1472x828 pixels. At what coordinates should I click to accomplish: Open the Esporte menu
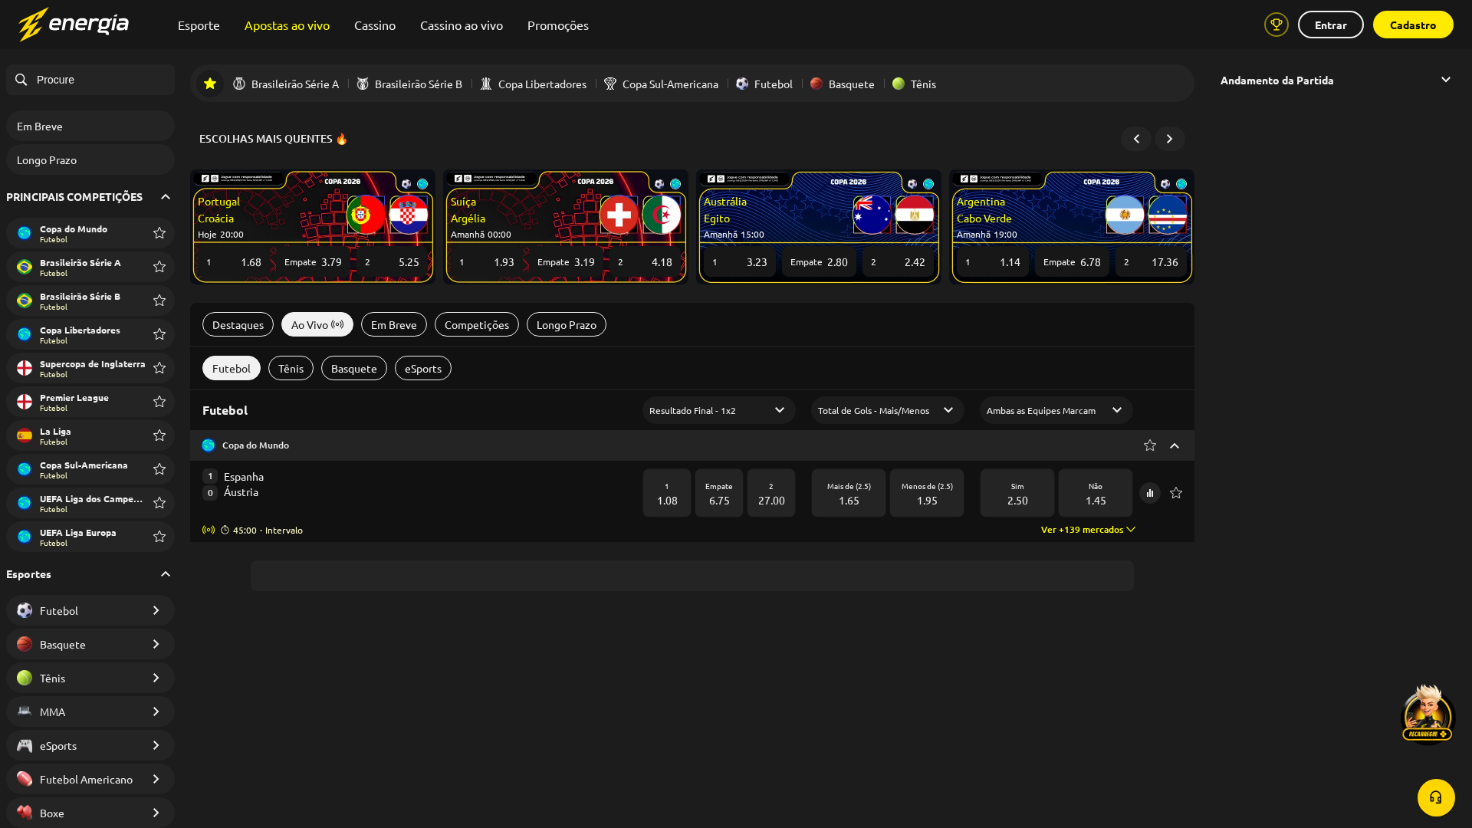[x=199, y=25]
